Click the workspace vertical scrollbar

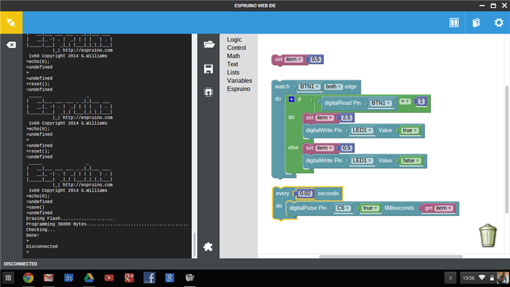[507, 149]
